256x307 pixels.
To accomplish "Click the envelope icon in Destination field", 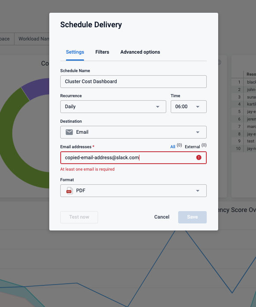I will tap(69, 132).
